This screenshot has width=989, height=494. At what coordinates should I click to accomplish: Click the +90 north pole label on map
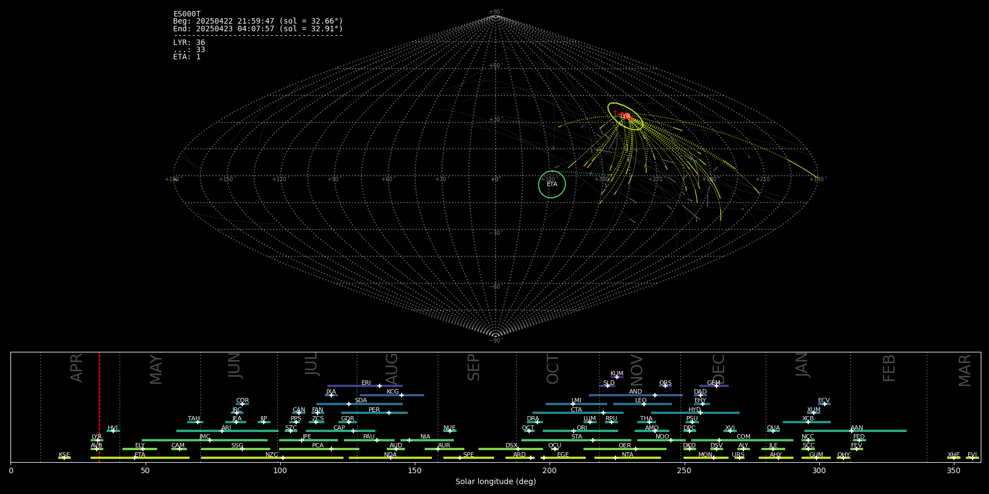pos(496,12)
